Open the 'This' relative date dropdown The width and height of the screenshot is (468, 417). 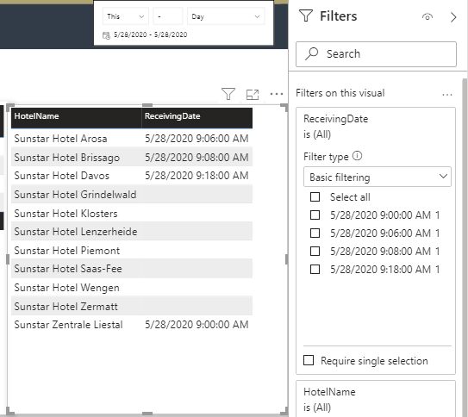[126, 16]
